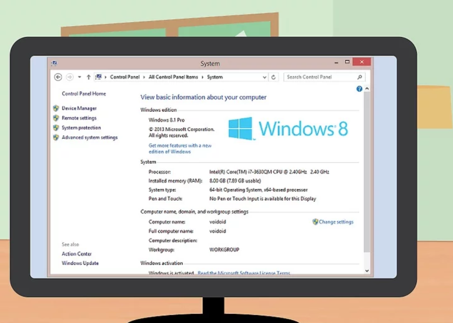
Task: Select the 8.00 GB installed memory value
Action: point(235,181)
